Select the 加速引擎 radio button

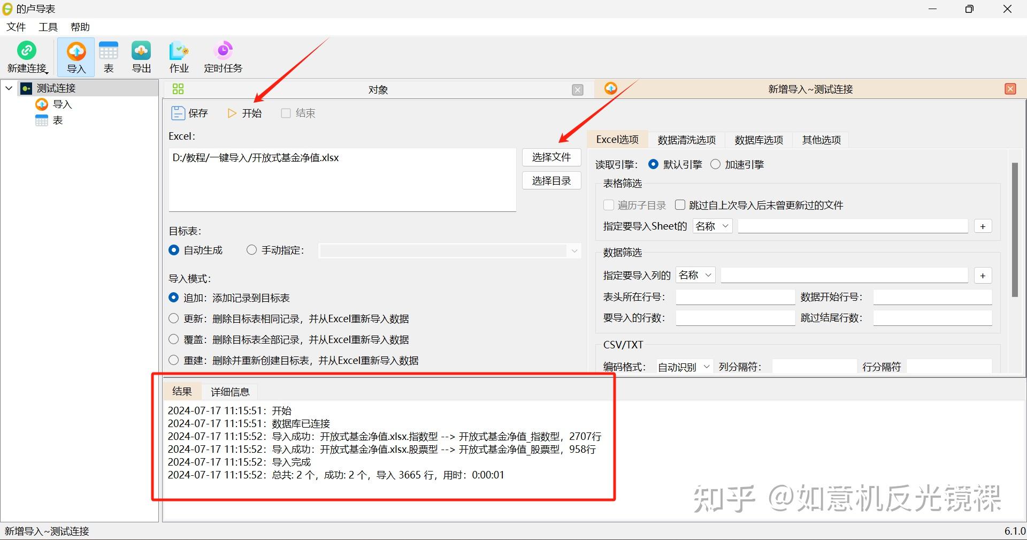tap(715, 164)
